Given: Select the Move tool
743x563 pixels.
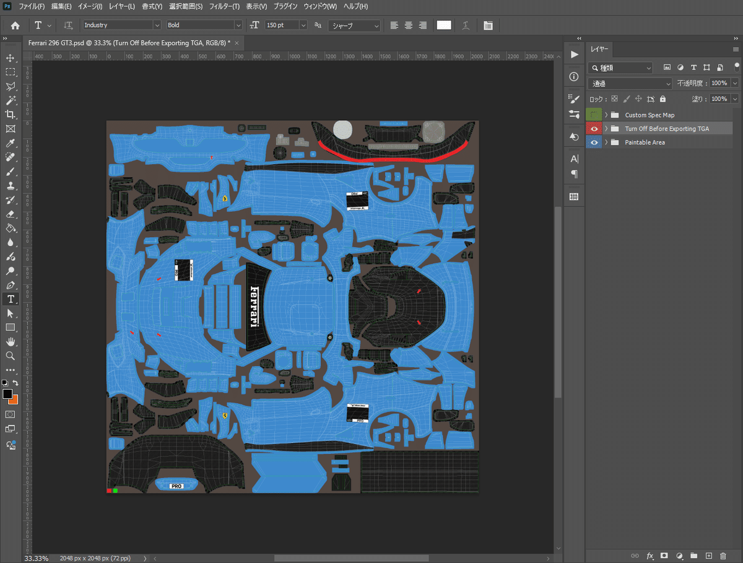Looking at the screenshot, I should pyautogui.click(x=11, y=58).
